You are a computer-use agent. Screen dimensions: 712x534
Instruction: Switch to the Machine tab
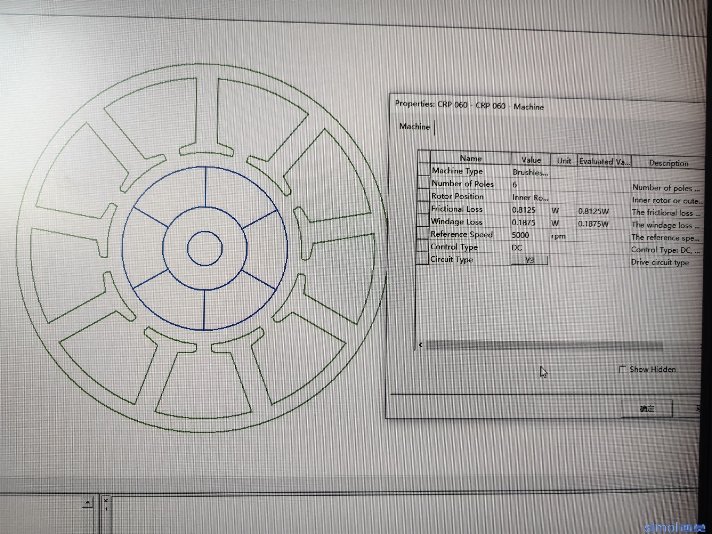point(414,127)
